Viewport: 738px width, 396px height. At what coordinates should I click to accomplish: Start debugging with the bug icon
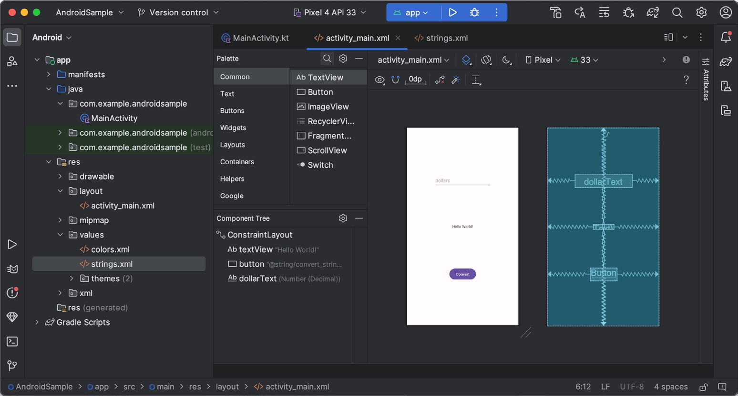(474, 12)
